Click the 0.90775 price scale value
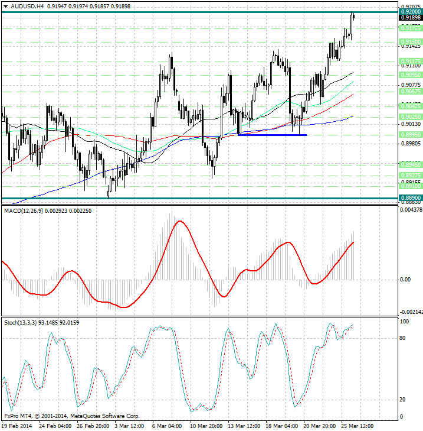Image resolution: width=423 pixels, height=431 pixels. (411, 85)
